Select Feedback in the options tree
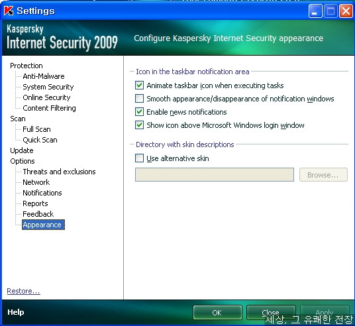 point(38,214)
